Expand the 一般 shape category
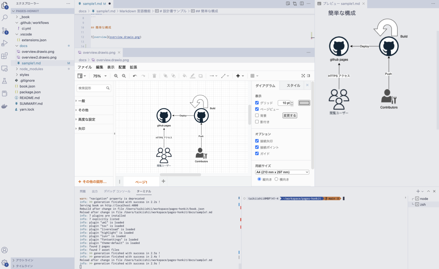 [x=94, y=101]
